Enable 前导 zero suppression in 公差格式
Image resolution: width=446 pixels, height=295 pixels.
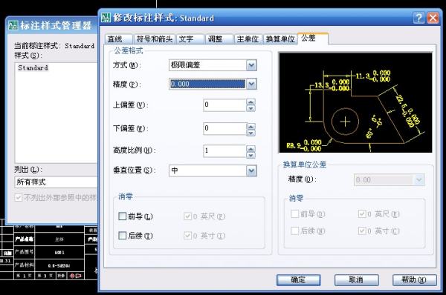123,216
